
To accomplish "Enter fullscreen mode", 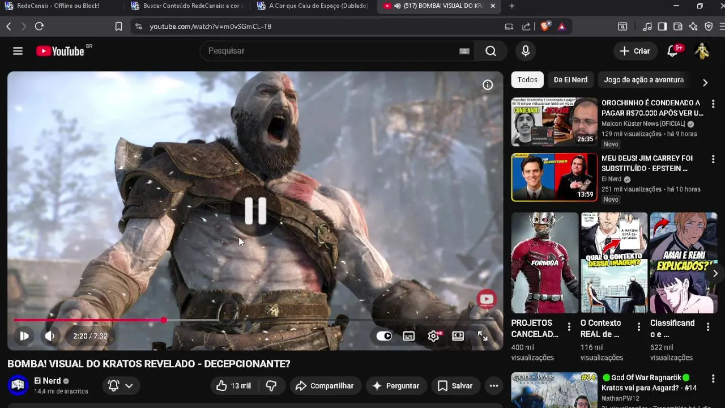I will (x=483, y=336).
